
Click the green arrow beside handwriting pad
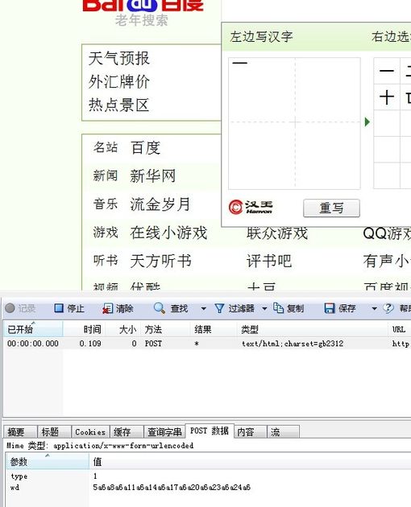367,122
